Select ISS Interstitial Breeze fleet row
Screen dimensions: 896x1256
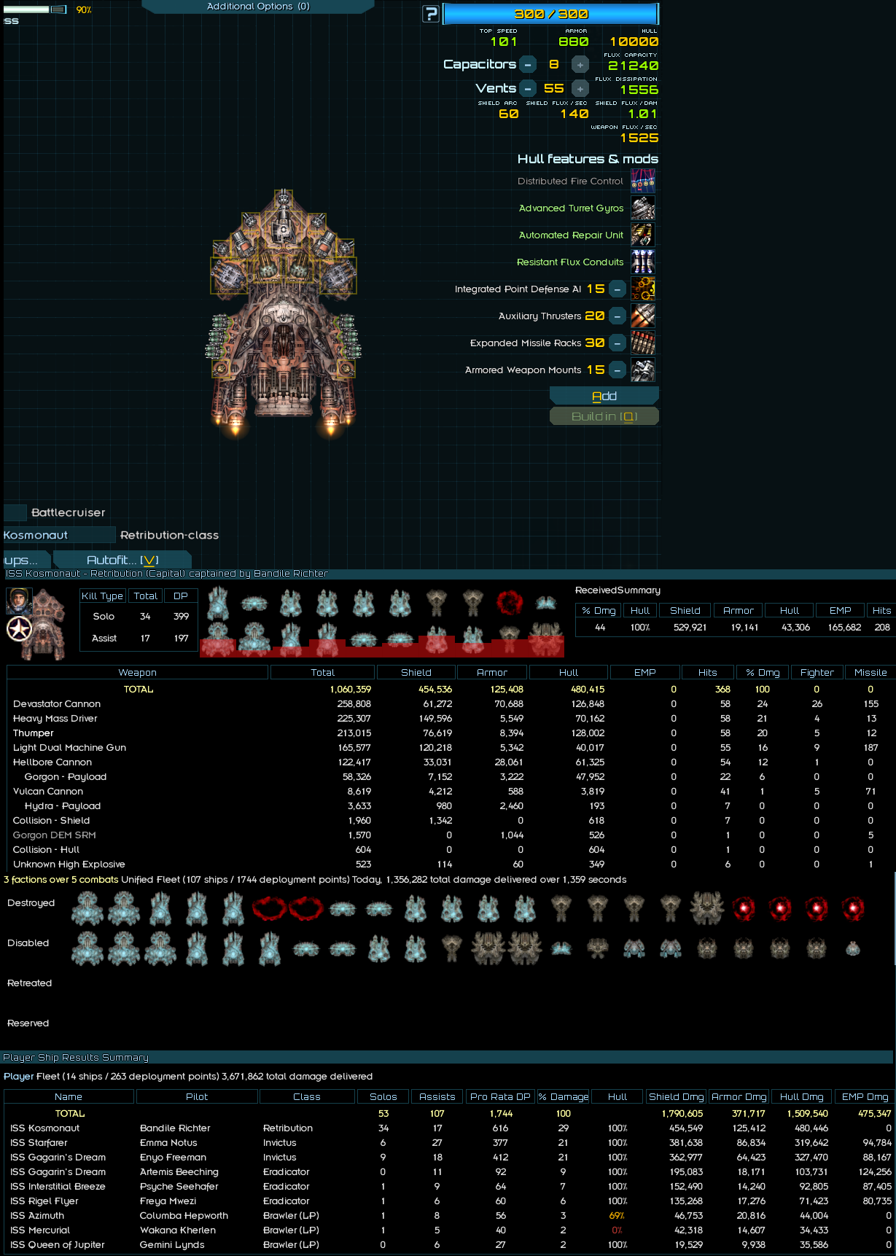pos(451,1187)
